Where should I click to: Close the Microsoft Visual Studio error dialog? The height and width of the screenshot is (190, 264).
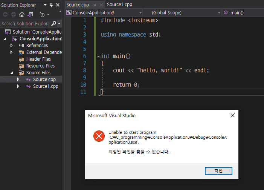[x=233, y=115]
